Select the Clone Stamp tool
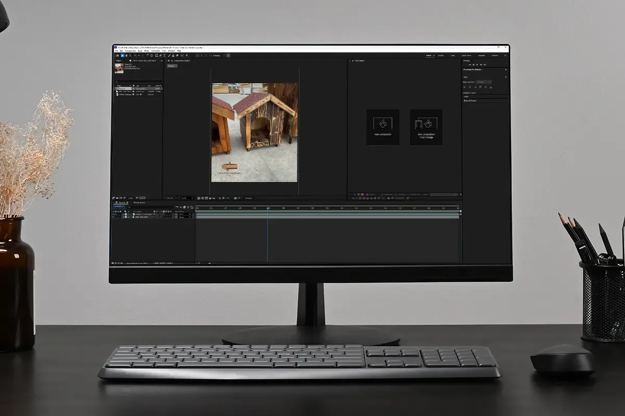 pos(173,56)
